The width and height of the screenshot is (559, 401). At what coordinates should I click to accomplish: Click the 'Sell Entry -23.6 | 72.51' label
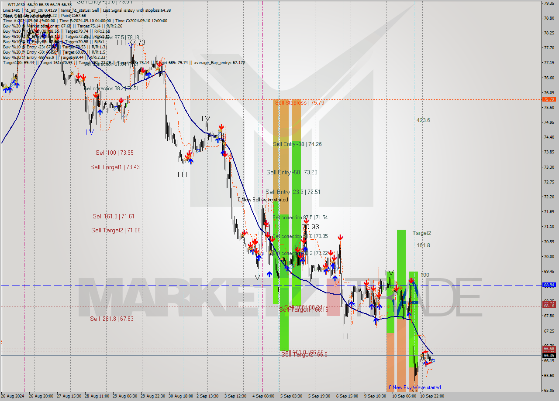pyautogui.click(x=293, y=192)
